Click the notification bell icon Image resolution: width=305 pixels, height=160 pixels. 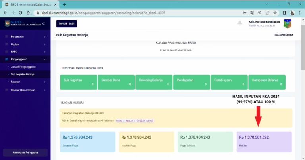pos(240,23)
